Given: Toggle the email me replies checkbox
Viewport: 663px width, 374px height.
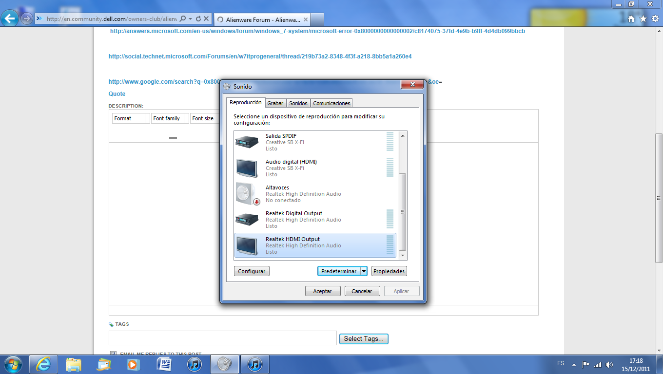Looking at the screenshot, I should coord(113,354).
